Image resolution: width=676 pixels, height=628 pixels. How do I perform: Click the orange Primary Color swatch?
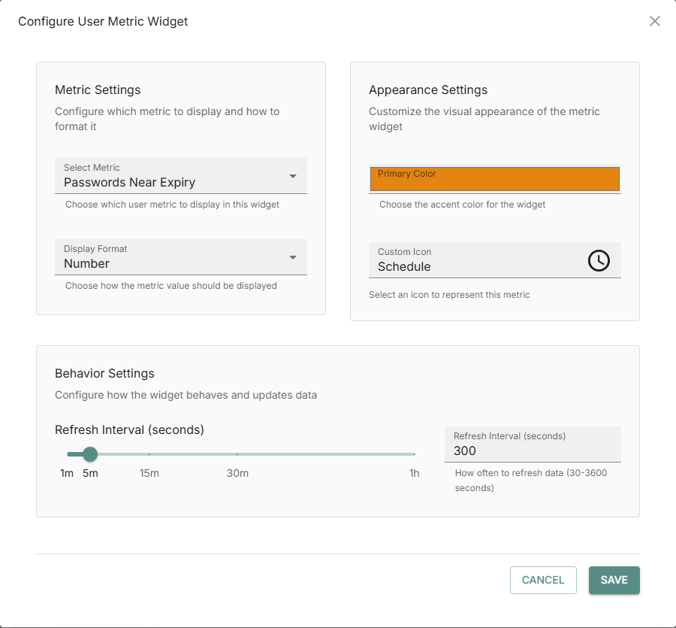pos(494,179)
